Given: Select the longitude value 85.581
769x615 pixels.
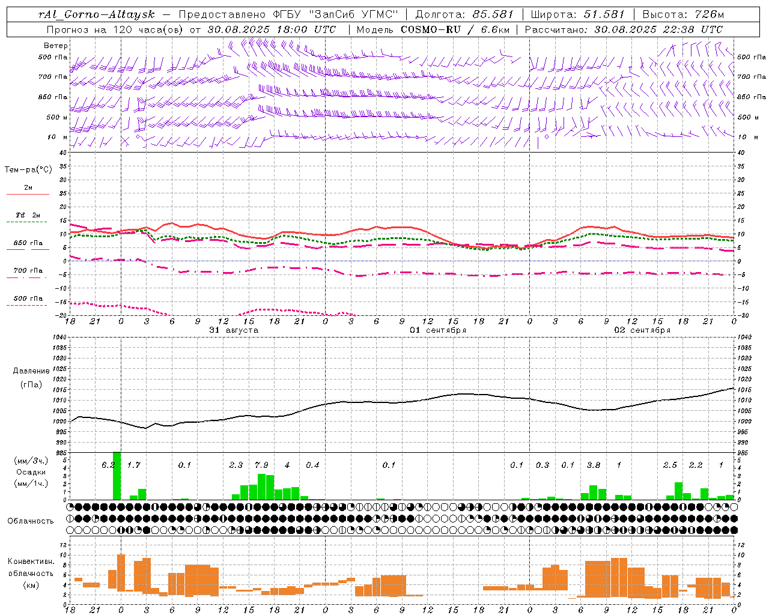Looking at the screenshot, I should click(494, 14).
